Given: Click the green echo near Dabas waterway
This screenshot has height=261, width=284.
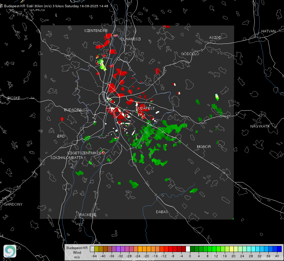Looking at the screenshot, I should pos(194,191).
